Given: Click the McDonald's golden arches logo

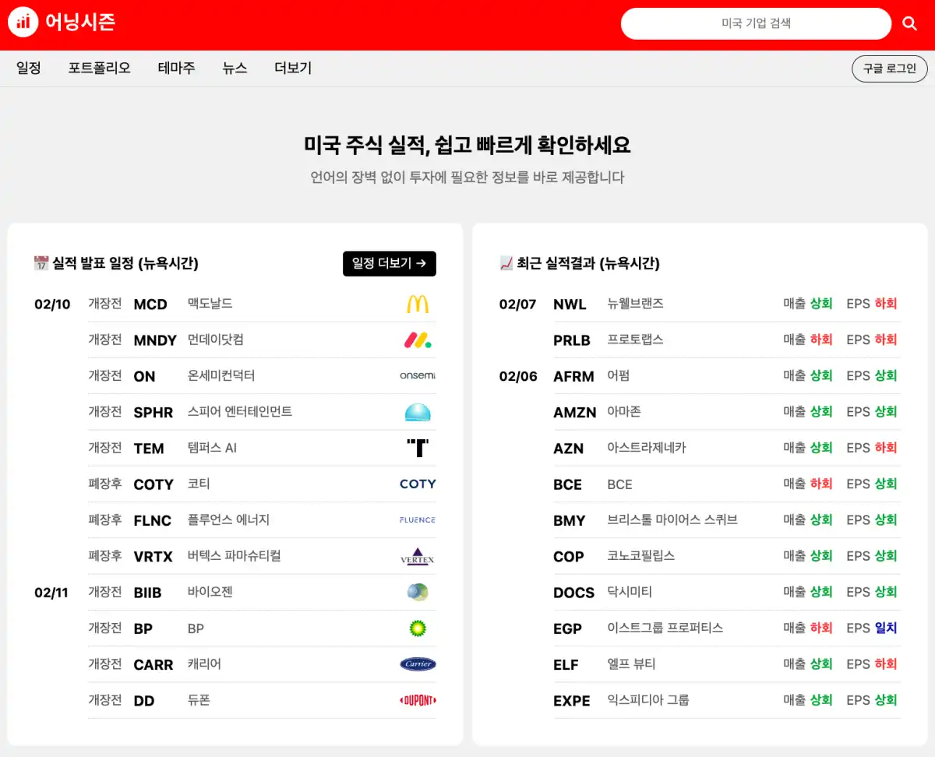Looking at the screenshot, I should [418, 304].
